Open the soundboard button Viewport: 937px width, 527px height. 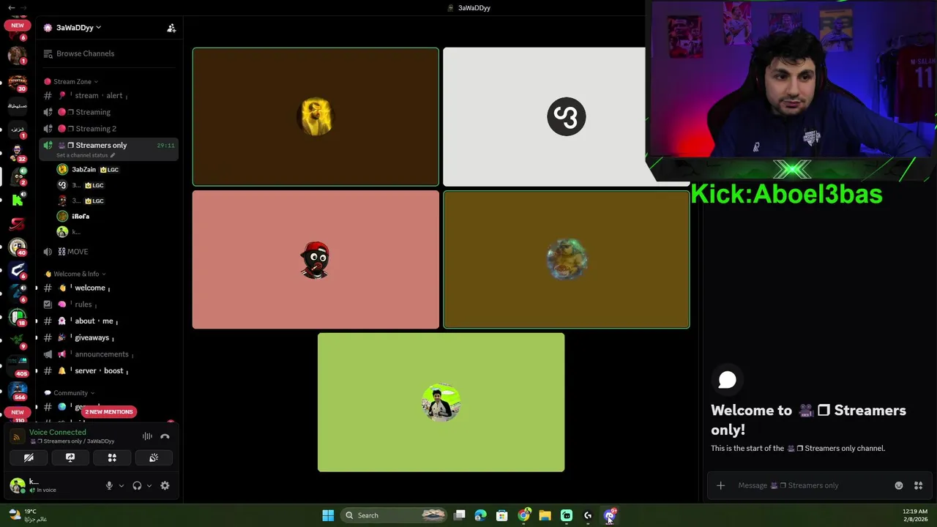[x=154, y=457]
